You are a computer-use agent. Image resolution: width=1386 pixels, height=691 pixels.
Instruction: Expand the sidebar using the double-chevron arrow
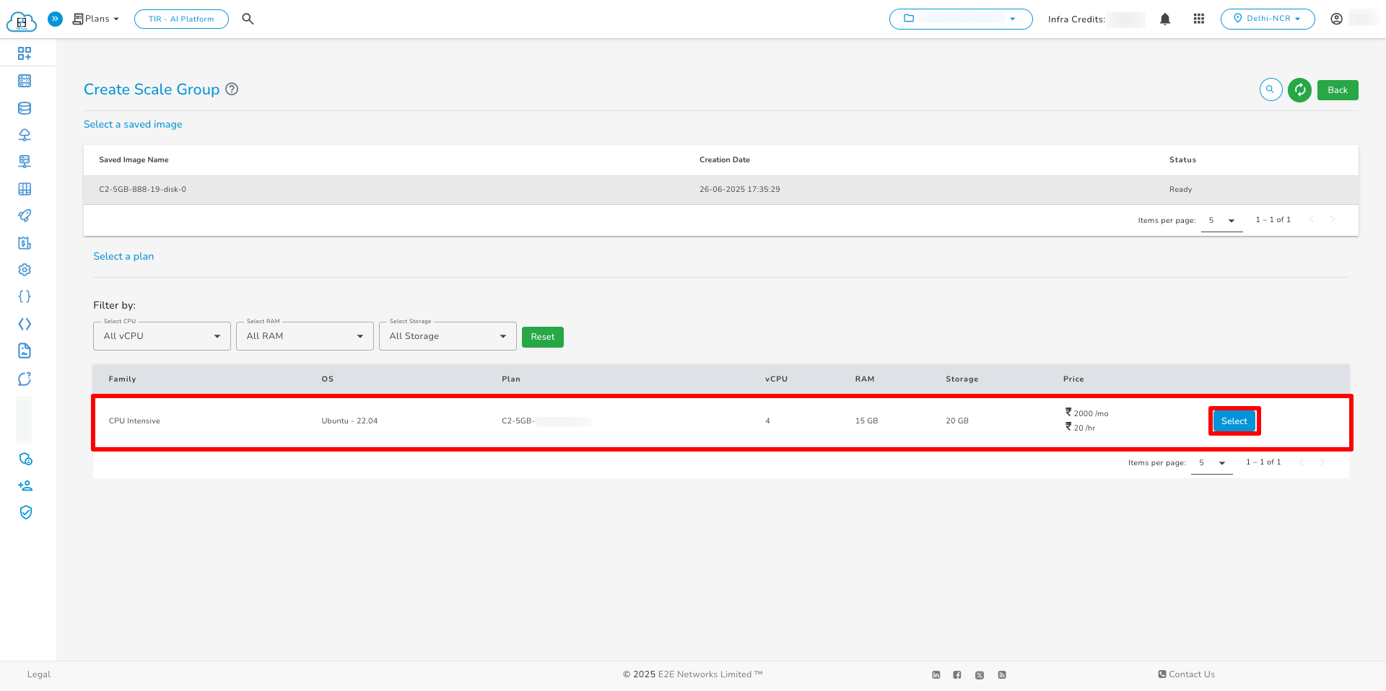coord(56,19)
